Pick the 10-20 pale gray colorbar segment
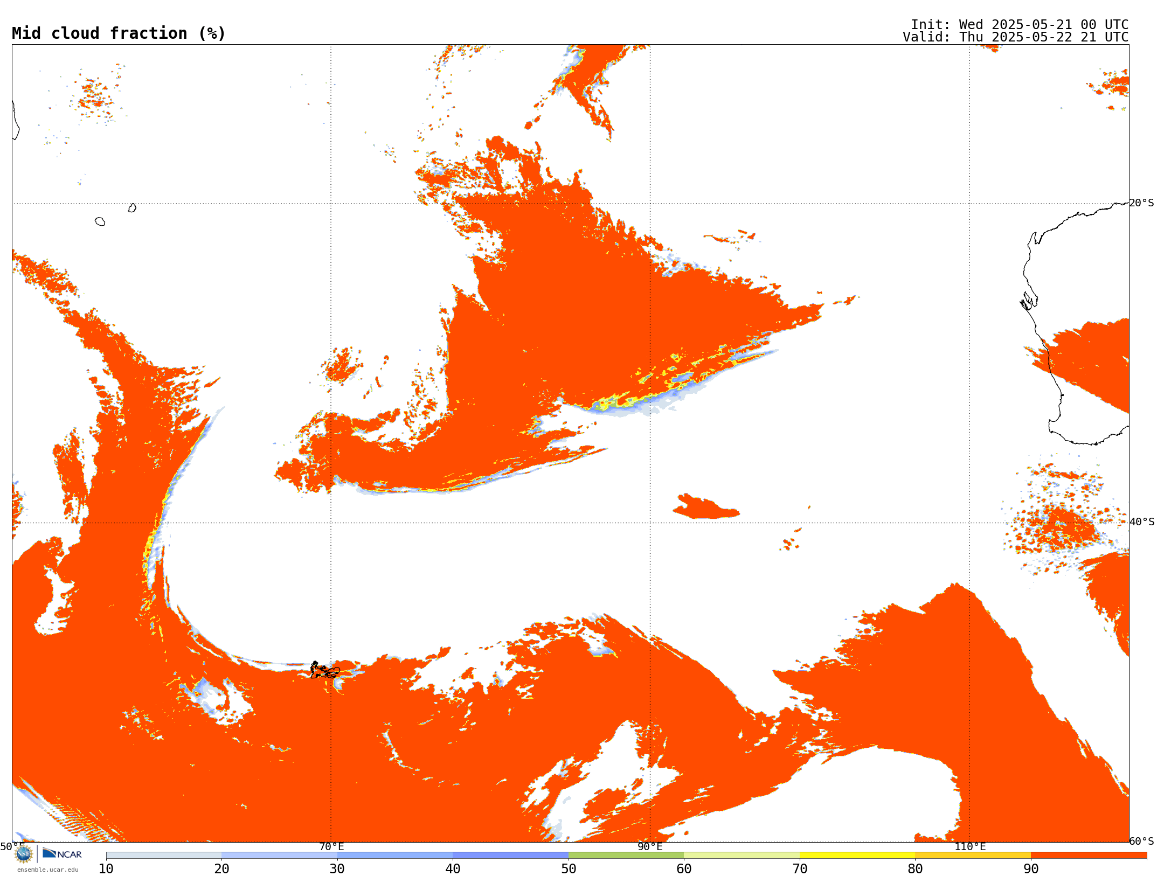Image resolution: width=1164 pixels, height=876 pixels. 164,856
